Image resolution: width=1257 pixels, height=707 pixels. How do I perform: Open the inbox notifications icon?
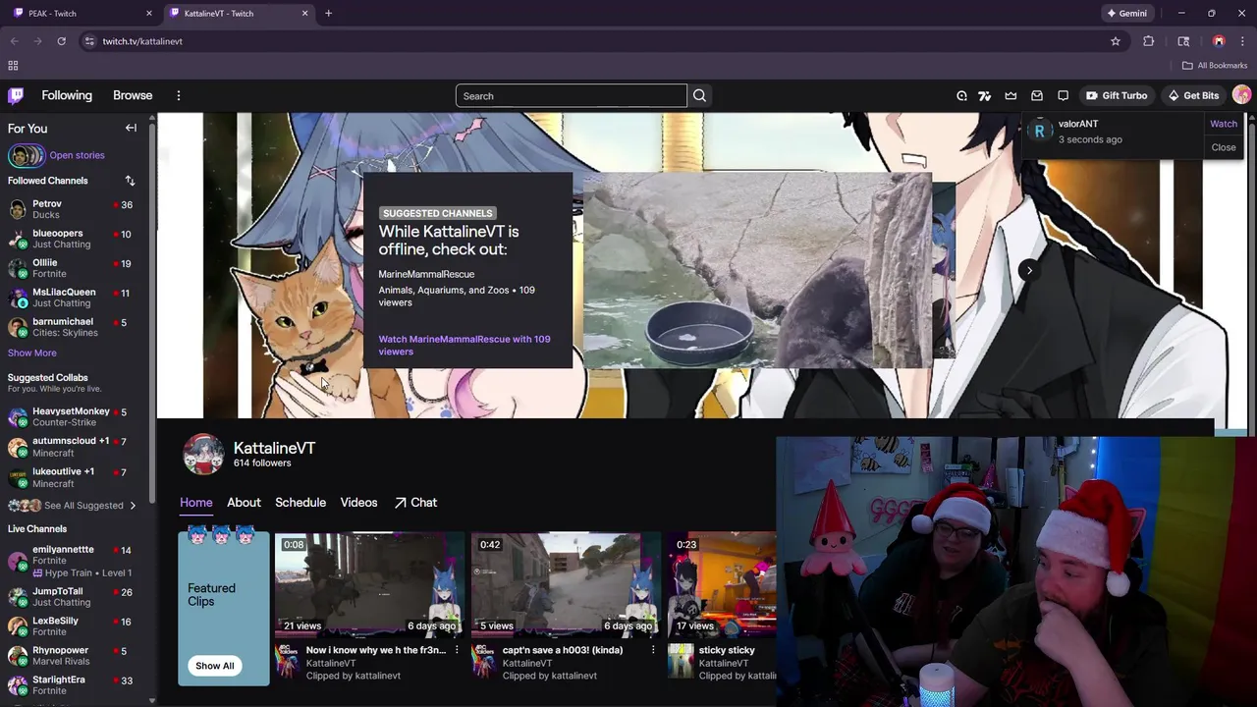[x=1037, y=95]
